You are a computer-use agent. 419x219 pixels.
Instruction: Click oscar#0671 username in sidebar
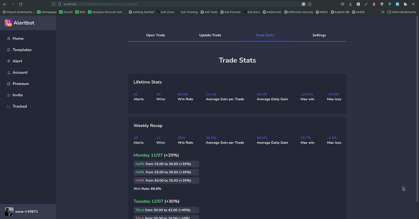(26, 212)
